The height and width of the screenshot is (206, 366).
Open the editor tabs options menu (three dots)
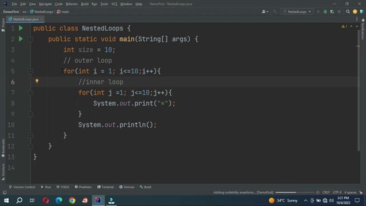pos(357,19)
